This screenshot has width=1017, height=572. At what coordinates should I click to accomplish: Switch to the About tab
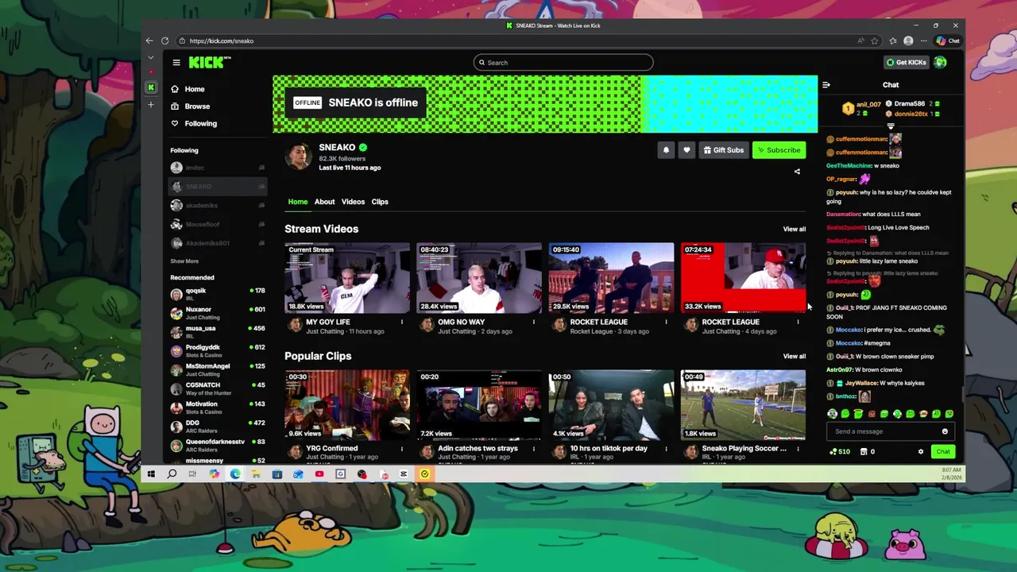324,202
